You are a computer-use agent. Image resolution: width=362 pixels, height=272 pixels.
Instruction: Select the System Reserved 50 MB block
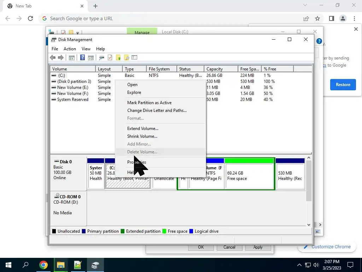click(x=95, y=174)
